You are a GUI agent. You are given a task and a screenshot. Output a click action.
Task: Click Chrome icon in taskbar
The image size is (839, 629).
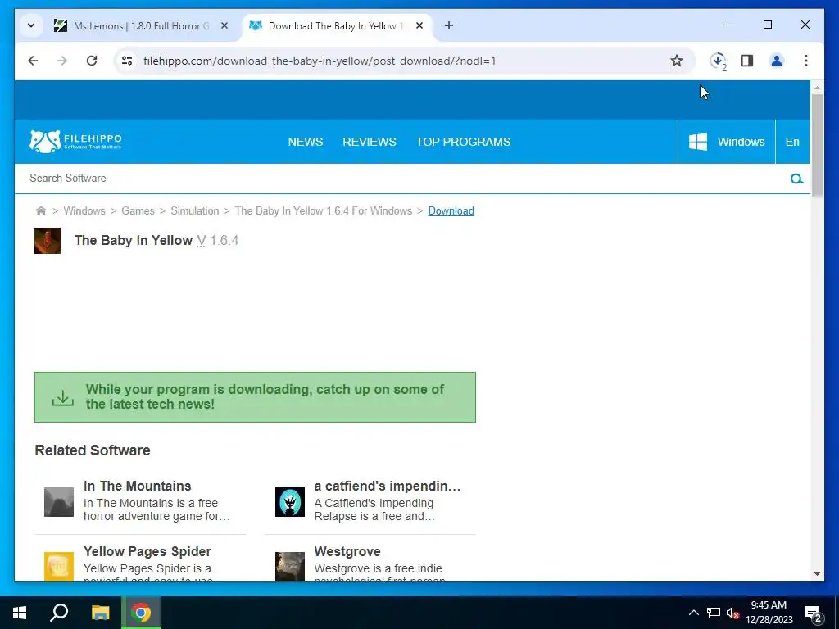141,613
